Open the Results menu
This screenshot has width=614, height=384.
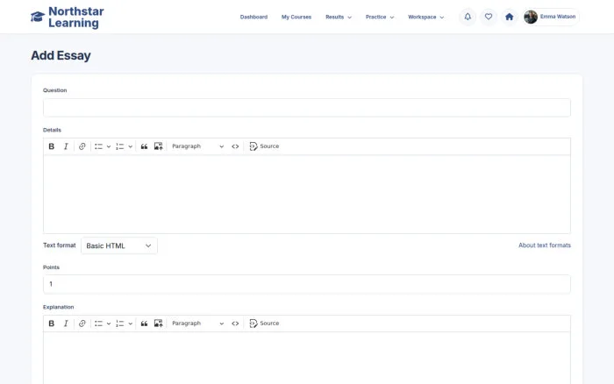pos(339,17)
